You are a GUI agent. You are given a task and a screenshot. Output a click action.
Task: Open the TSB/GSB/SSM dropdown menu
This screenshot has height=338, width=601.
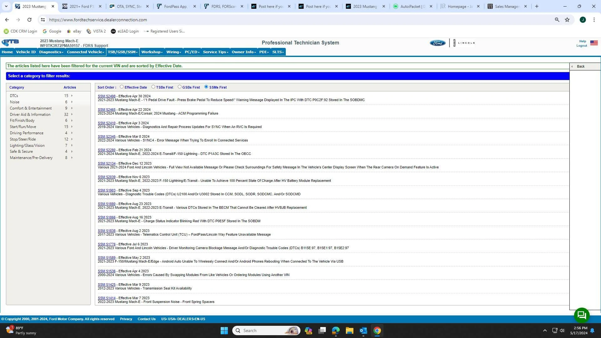point(123,52)
